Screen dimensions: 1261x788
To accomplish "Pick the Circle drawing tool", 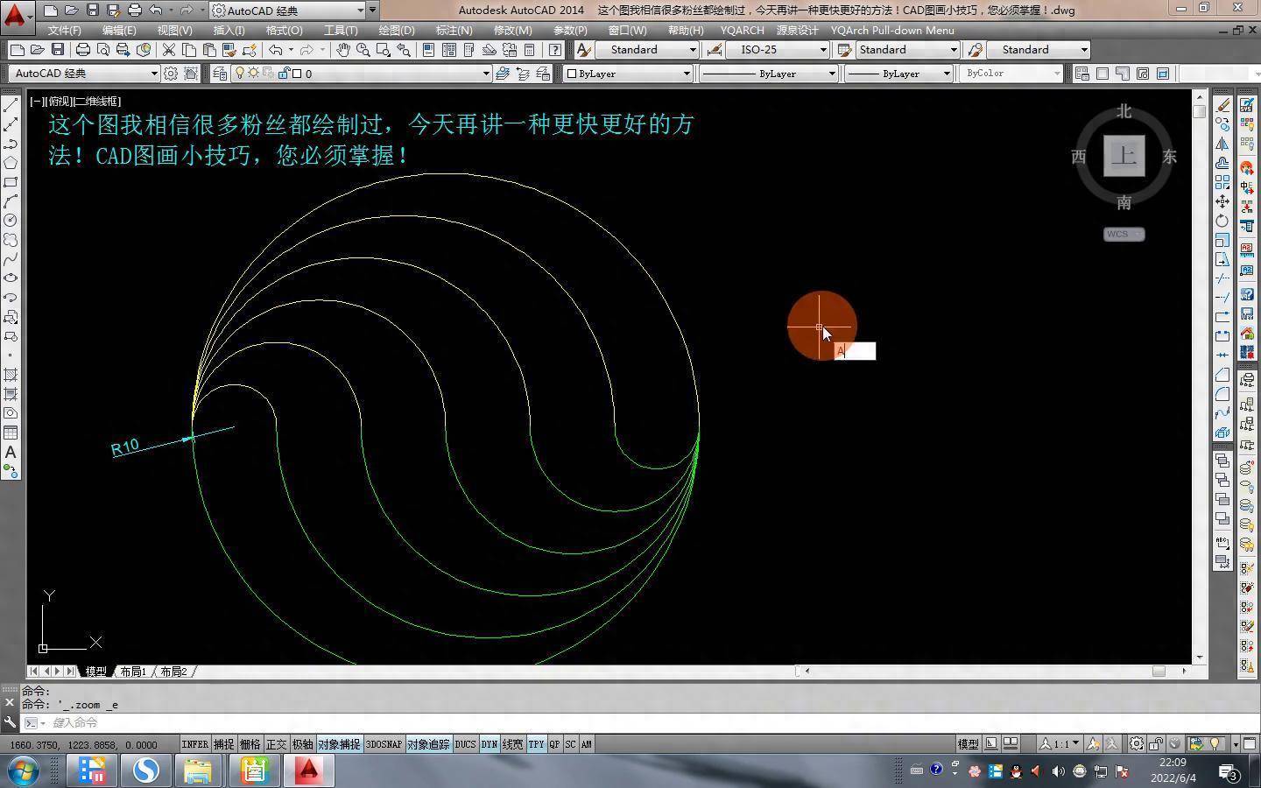I will pos(11,221).
